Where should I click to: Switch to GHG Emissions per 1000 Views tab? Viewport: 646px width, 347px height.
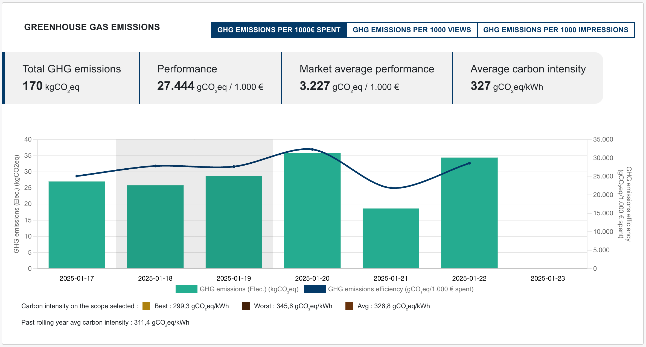(x=412, y=30)
